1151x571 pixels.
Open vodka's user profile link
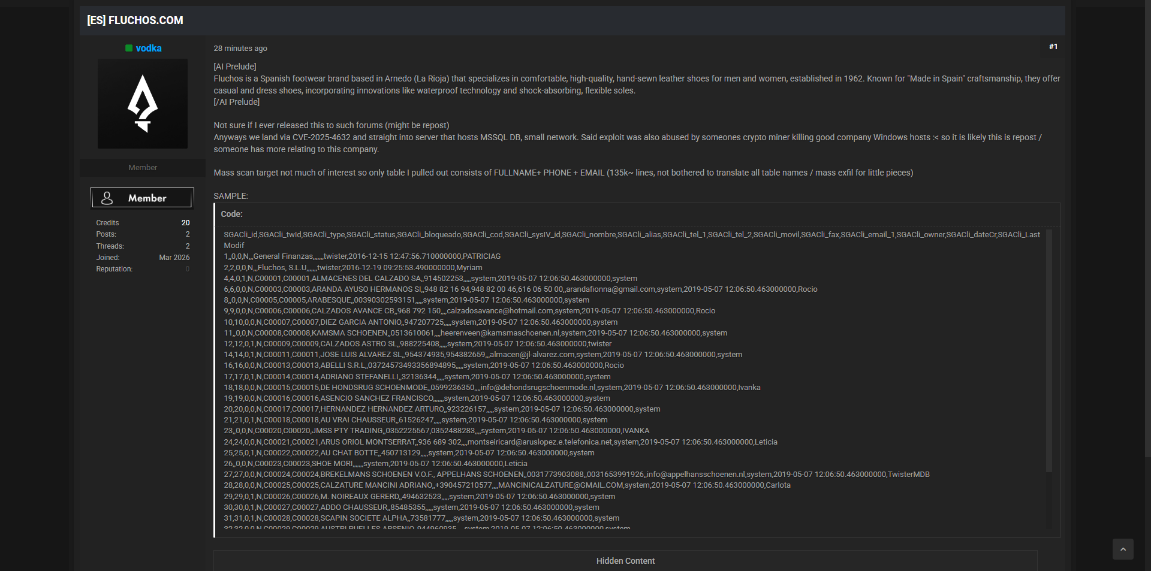tap(148, 49)
